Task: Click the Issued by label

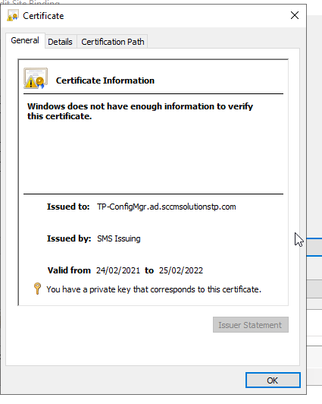Action: coord(69,238)
